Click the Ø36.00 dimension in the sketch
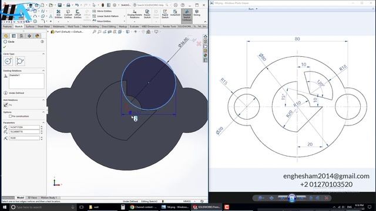 click(x=183, y=42)
